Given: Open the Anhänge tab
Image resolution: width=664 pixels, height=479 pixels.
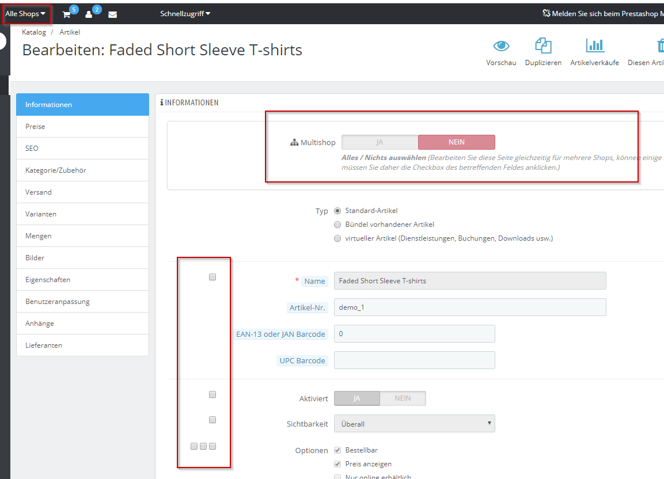Looking at the screenshot, I should [82, 324].
